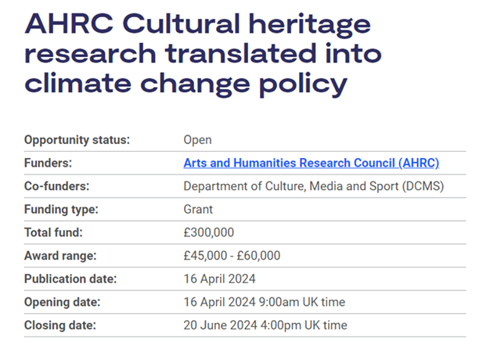The height and width of the screenshot is (356, 497).
Task: Click the "Award range:" label
Action: [60, 256]
